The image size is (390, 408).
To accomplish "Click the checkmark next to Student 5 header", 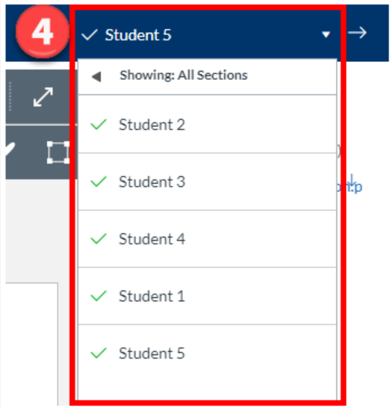I will click(x=90, y=35).
